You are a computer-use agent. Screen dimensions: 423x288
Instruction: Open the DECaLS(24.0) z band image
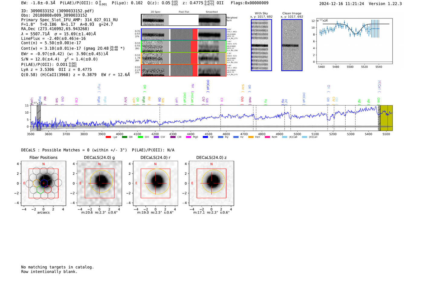coord(211,183)
